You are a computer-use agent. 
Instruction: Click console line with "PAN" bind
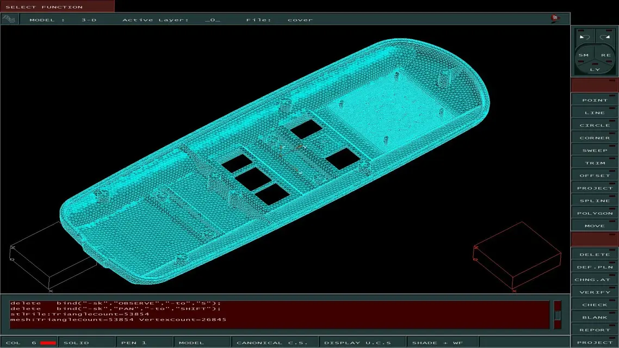[x=116, y=308]
